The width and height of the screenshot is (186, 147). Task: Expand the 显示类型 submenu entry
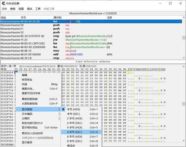click(39, 109)
